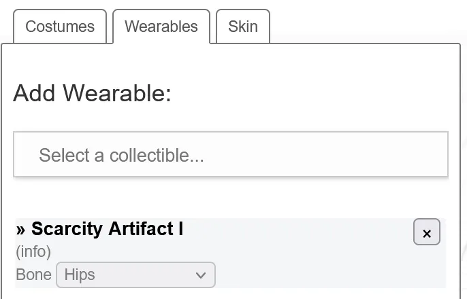This screenshot has width=467, height=299.
Task: Select the Wearables tab
Action: pyautogui.click(x=161, y=27)
